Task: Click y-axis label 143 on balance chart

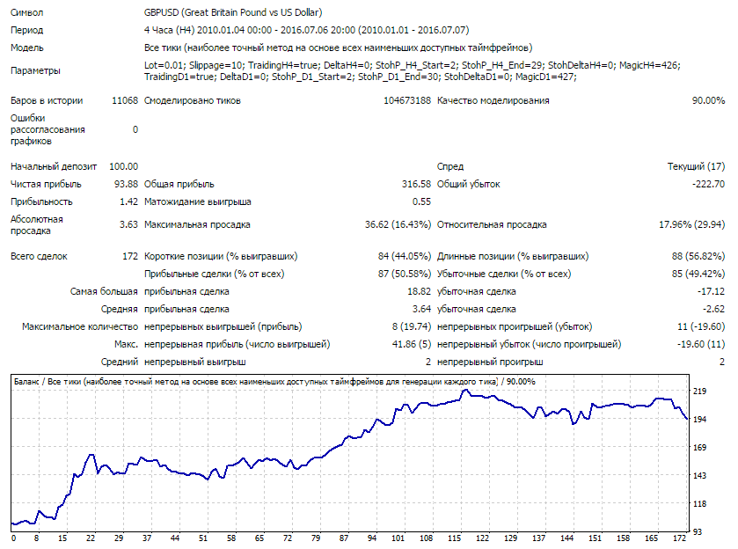Action: pyautogui.click(x=700, y=476)
